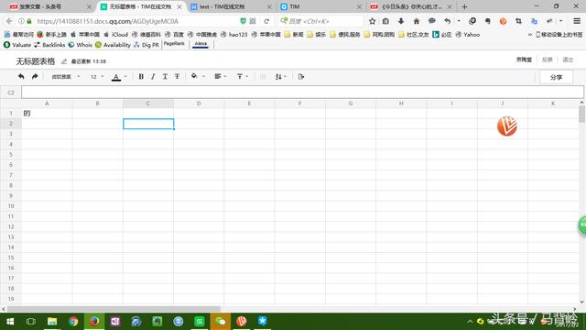The width and height of the screenshot is (586, 330).
Task: Open Chrome from the taskbar
Action: pyautogui.click(x=73, y=322)
